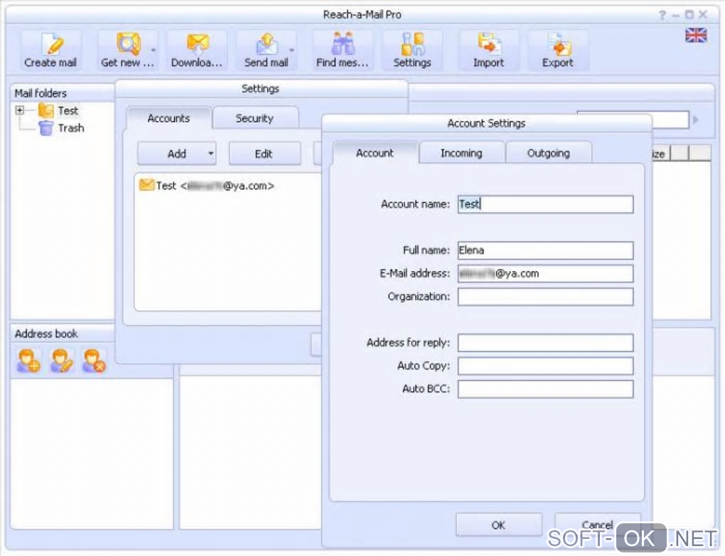Open the Get new mail dropdown arrow

tap(153, 50)
